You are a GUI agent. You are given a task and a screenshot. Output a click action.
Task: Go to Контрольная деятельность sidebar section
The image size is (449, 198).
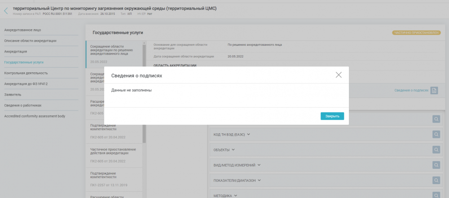pyautogui.click(x=26, y=73)
